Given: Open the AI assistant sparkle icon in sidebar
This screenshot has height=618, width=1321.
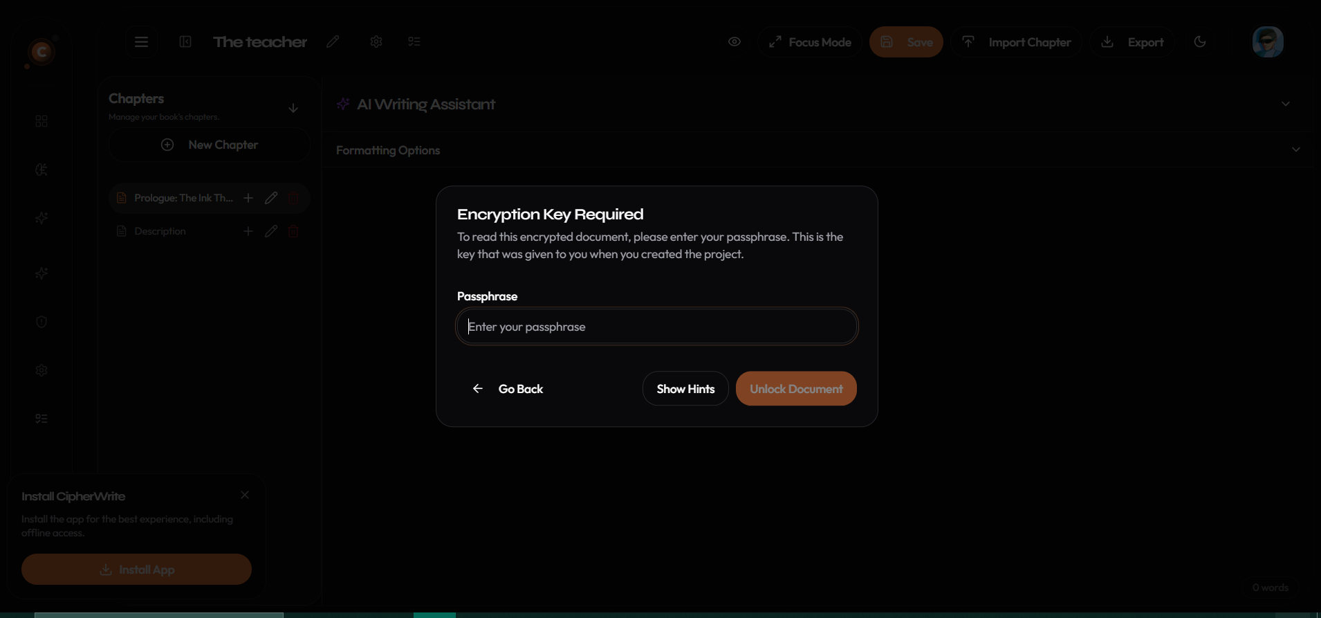Looking at the screenshot, I should tap(41, 218).
